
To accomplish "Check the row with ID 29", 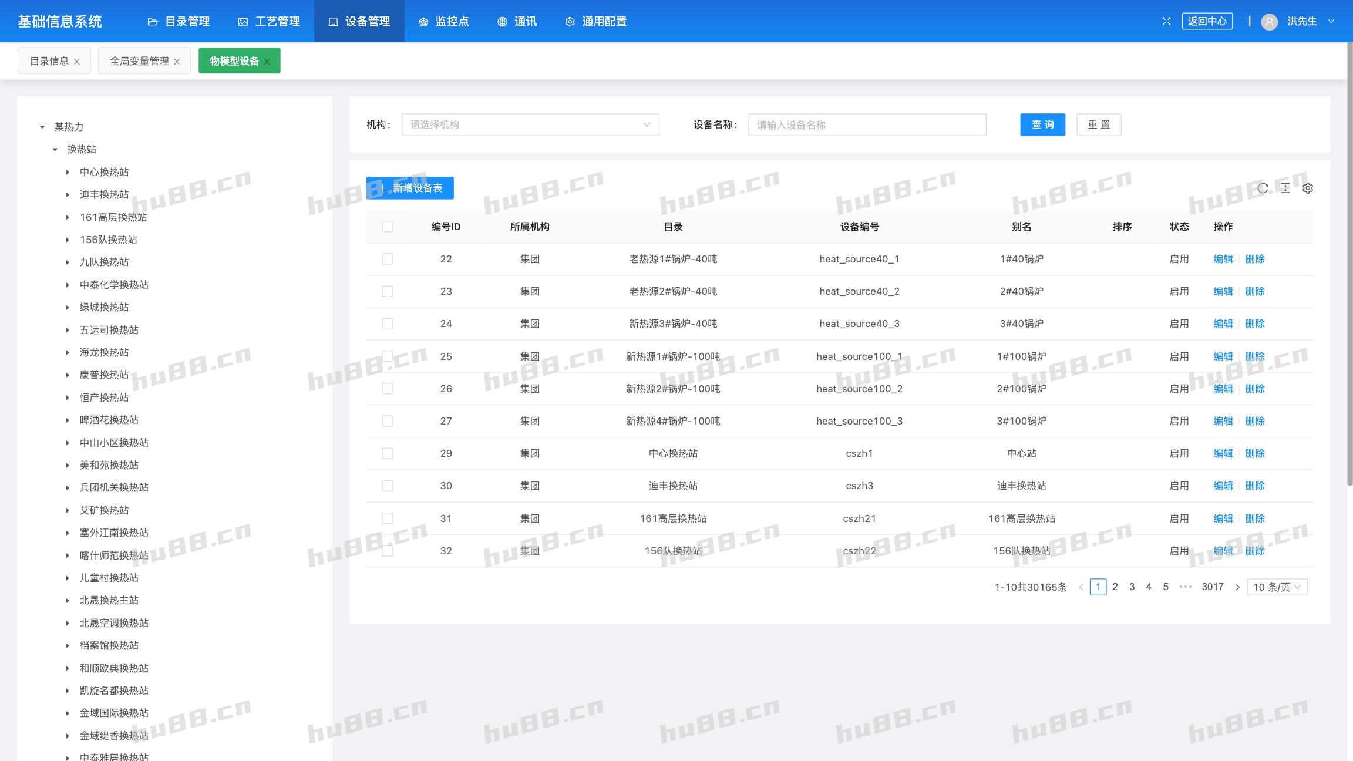I will click(388, 453).
